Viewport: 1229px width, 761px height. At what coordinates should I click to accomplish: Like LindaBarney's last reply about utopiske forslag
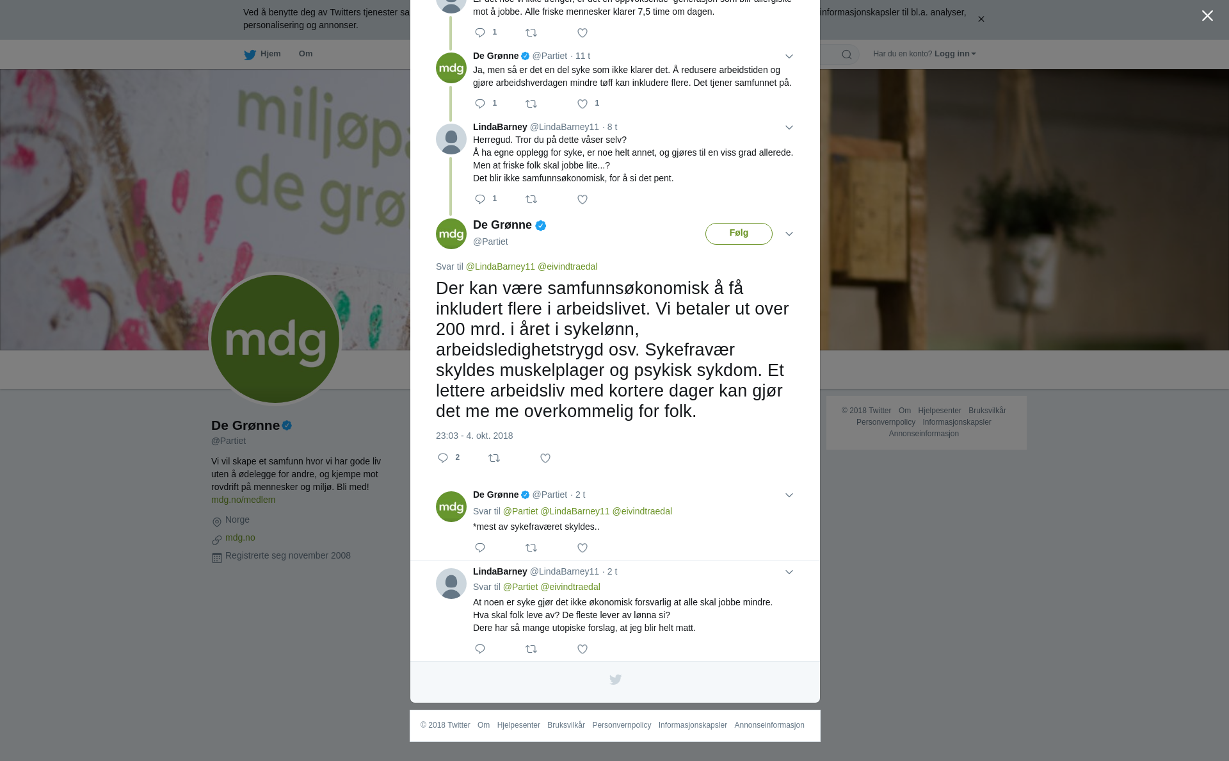[582, 649]
